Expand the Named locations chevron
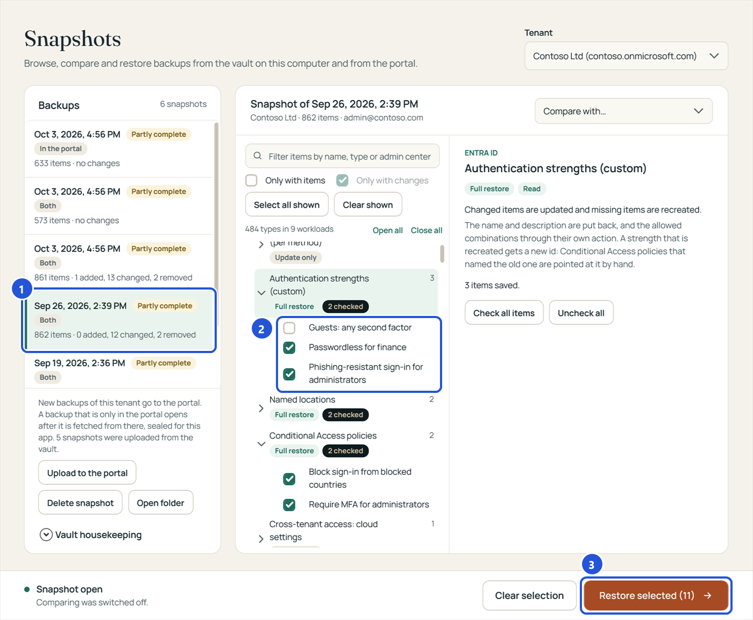Image resolution: width=753 pixels, height=620 pixels. (x=261, y=408)
